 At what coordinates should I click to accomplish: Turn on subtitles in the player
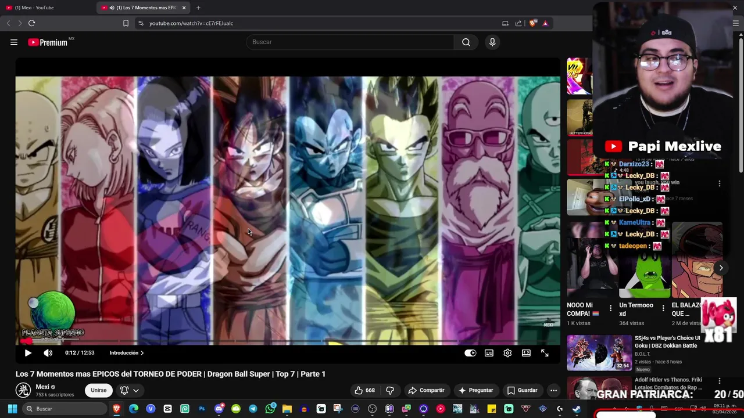(489, 353)
